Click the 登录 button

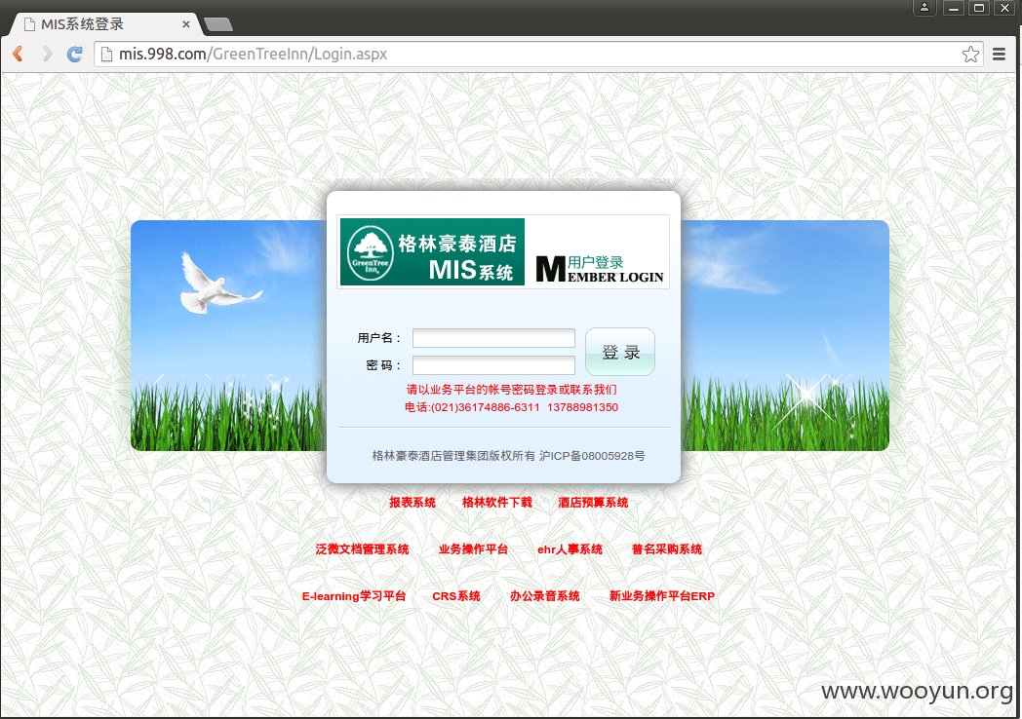pyautogui.click(x=620, y=352)
